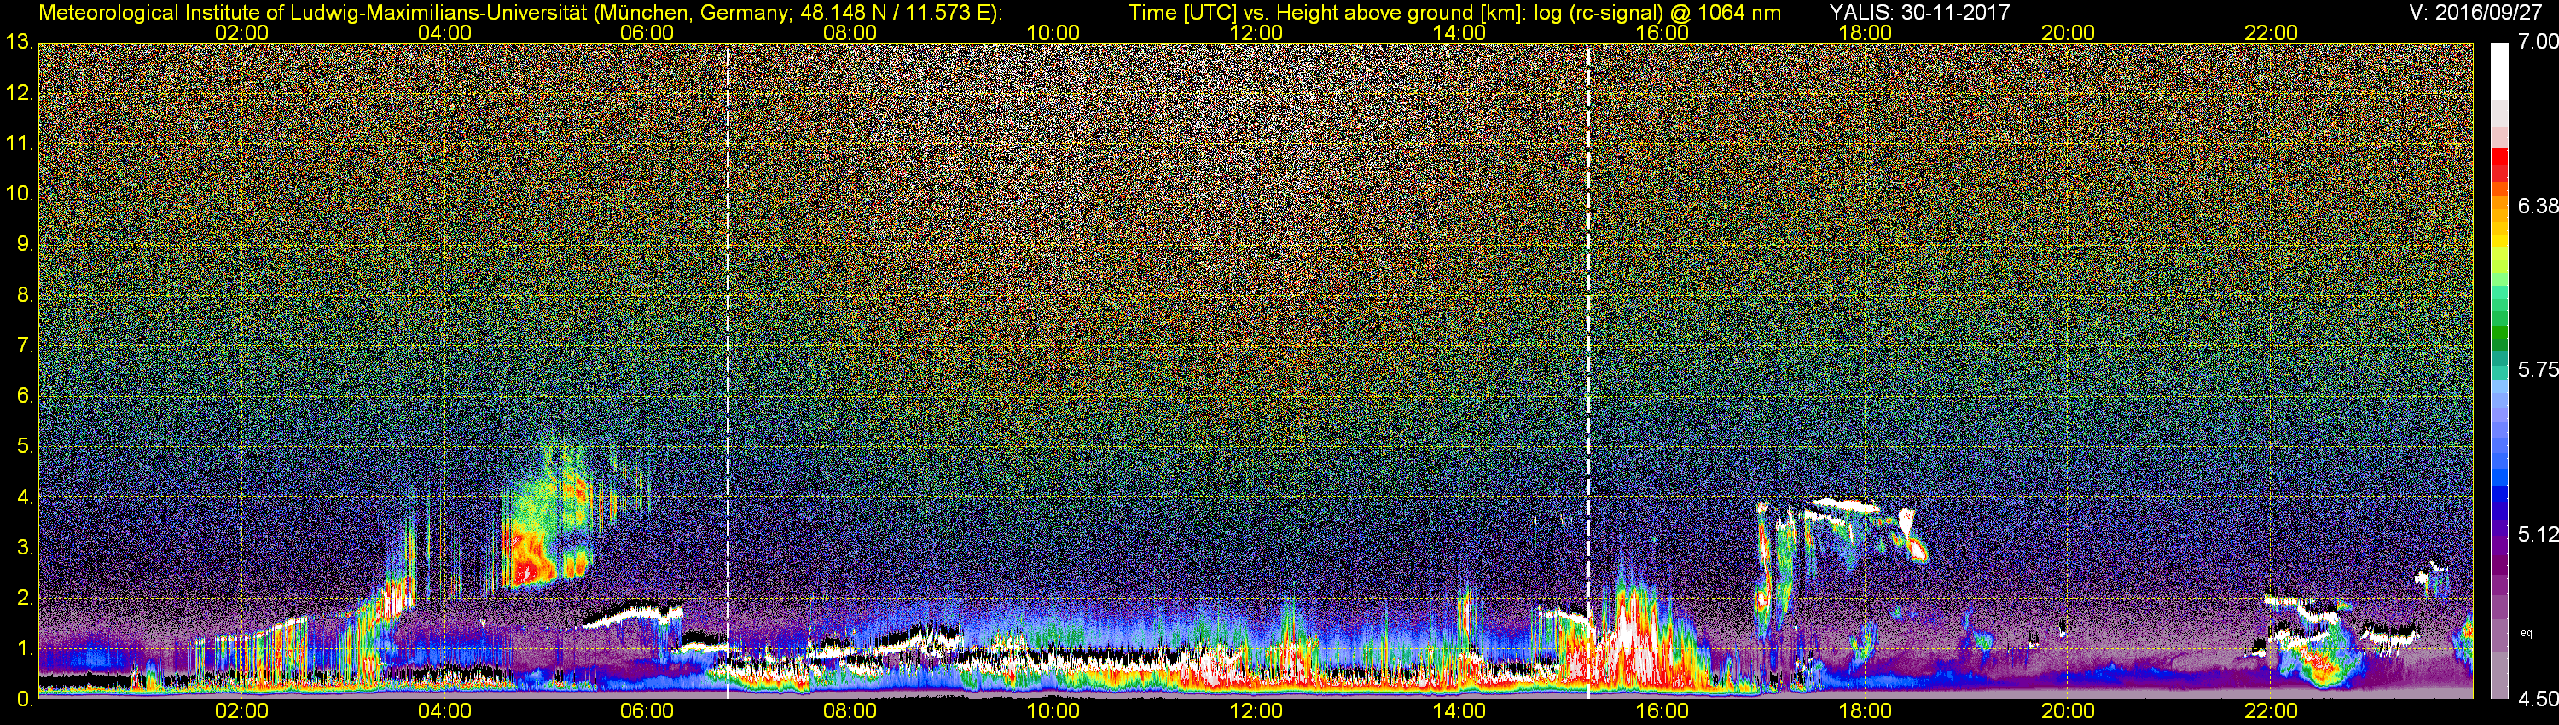Pick the 10:00 tick label on bottom axis

click(x=1053, y=711)
